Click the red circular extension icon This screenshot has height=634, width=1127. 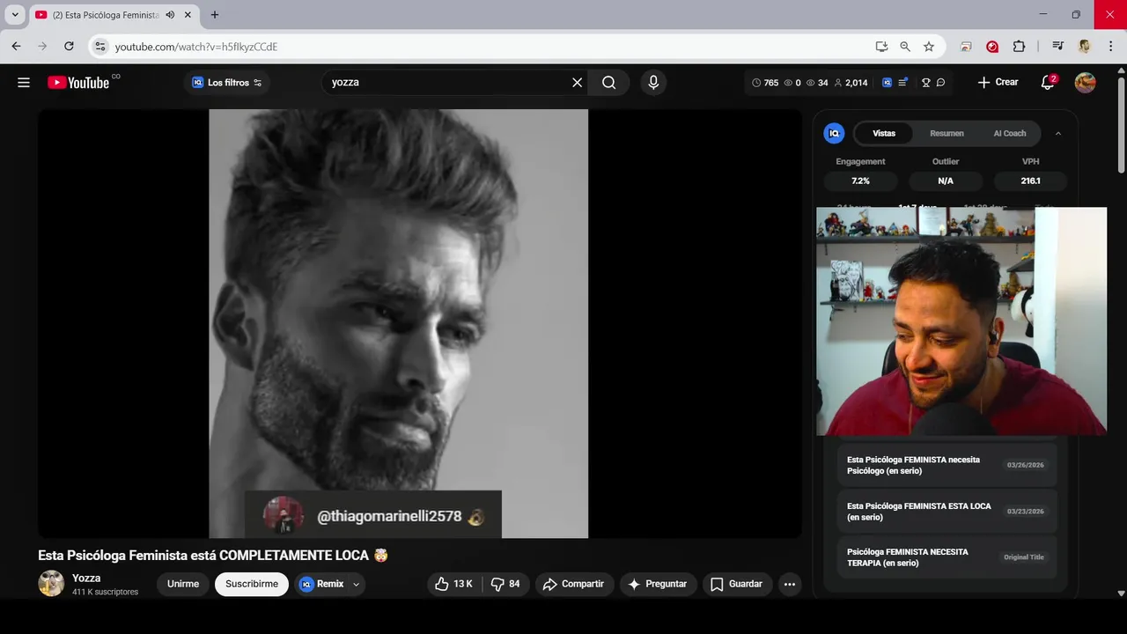pyautogui.click(x=992, y=46)
